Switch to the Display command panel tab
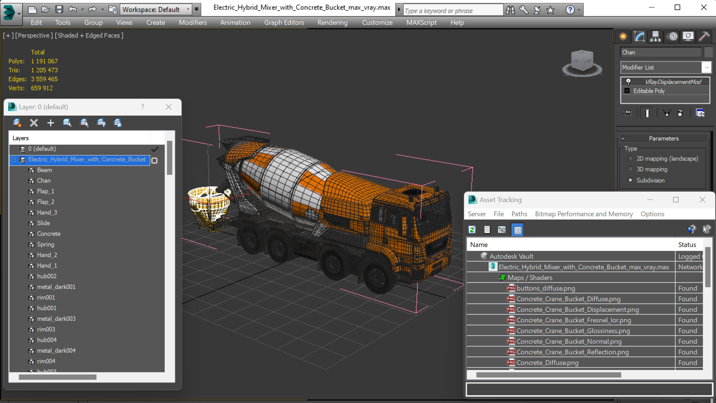Viewport: 716px width, 403px height. (x=688, y=36)
